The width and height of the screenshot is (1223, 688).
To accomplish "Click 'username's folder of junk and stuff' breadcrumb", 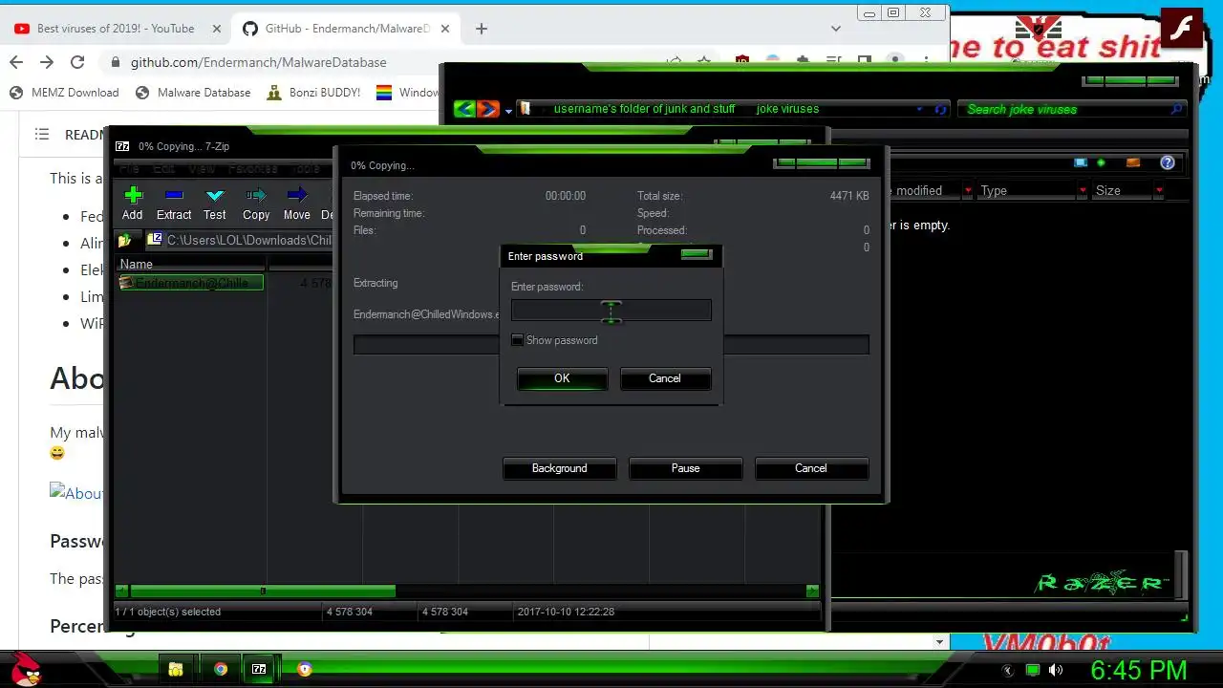I will click(x=644, y=109).
